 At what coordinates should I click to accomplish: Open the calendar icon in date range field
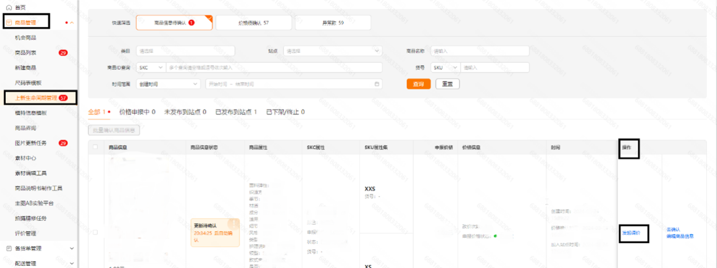tap(377, 84)
